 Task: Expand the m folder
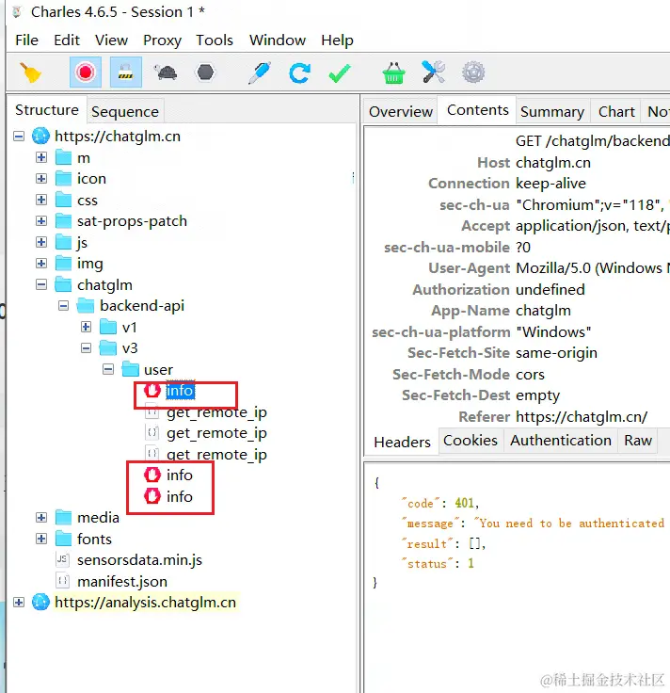[41, 157]
